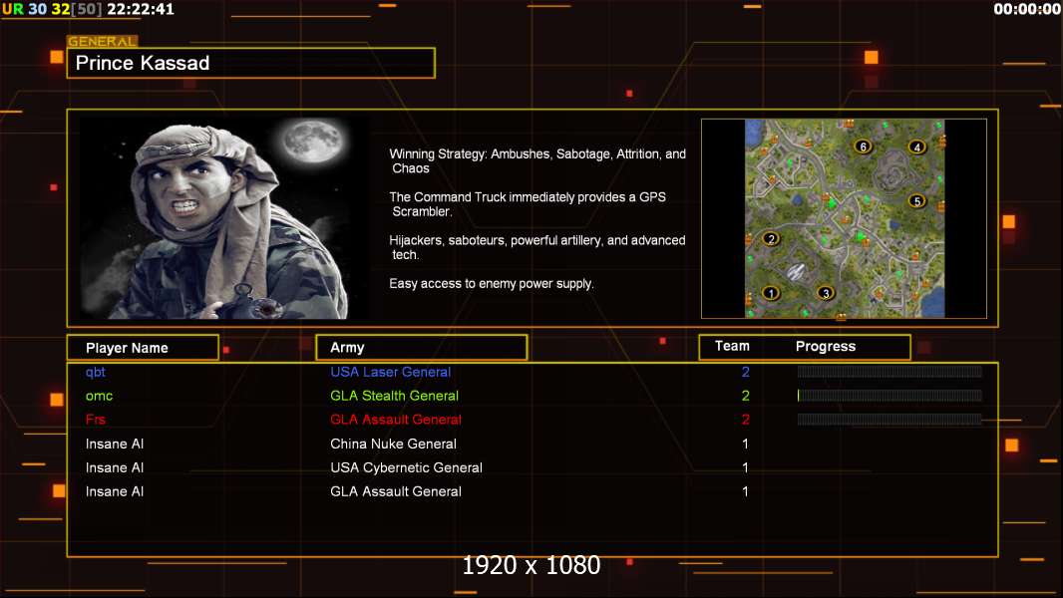Select Insane AI in China Nuke General row
Image resolution: width=1063 pixels, height=598 pixels.
point(115,444)
